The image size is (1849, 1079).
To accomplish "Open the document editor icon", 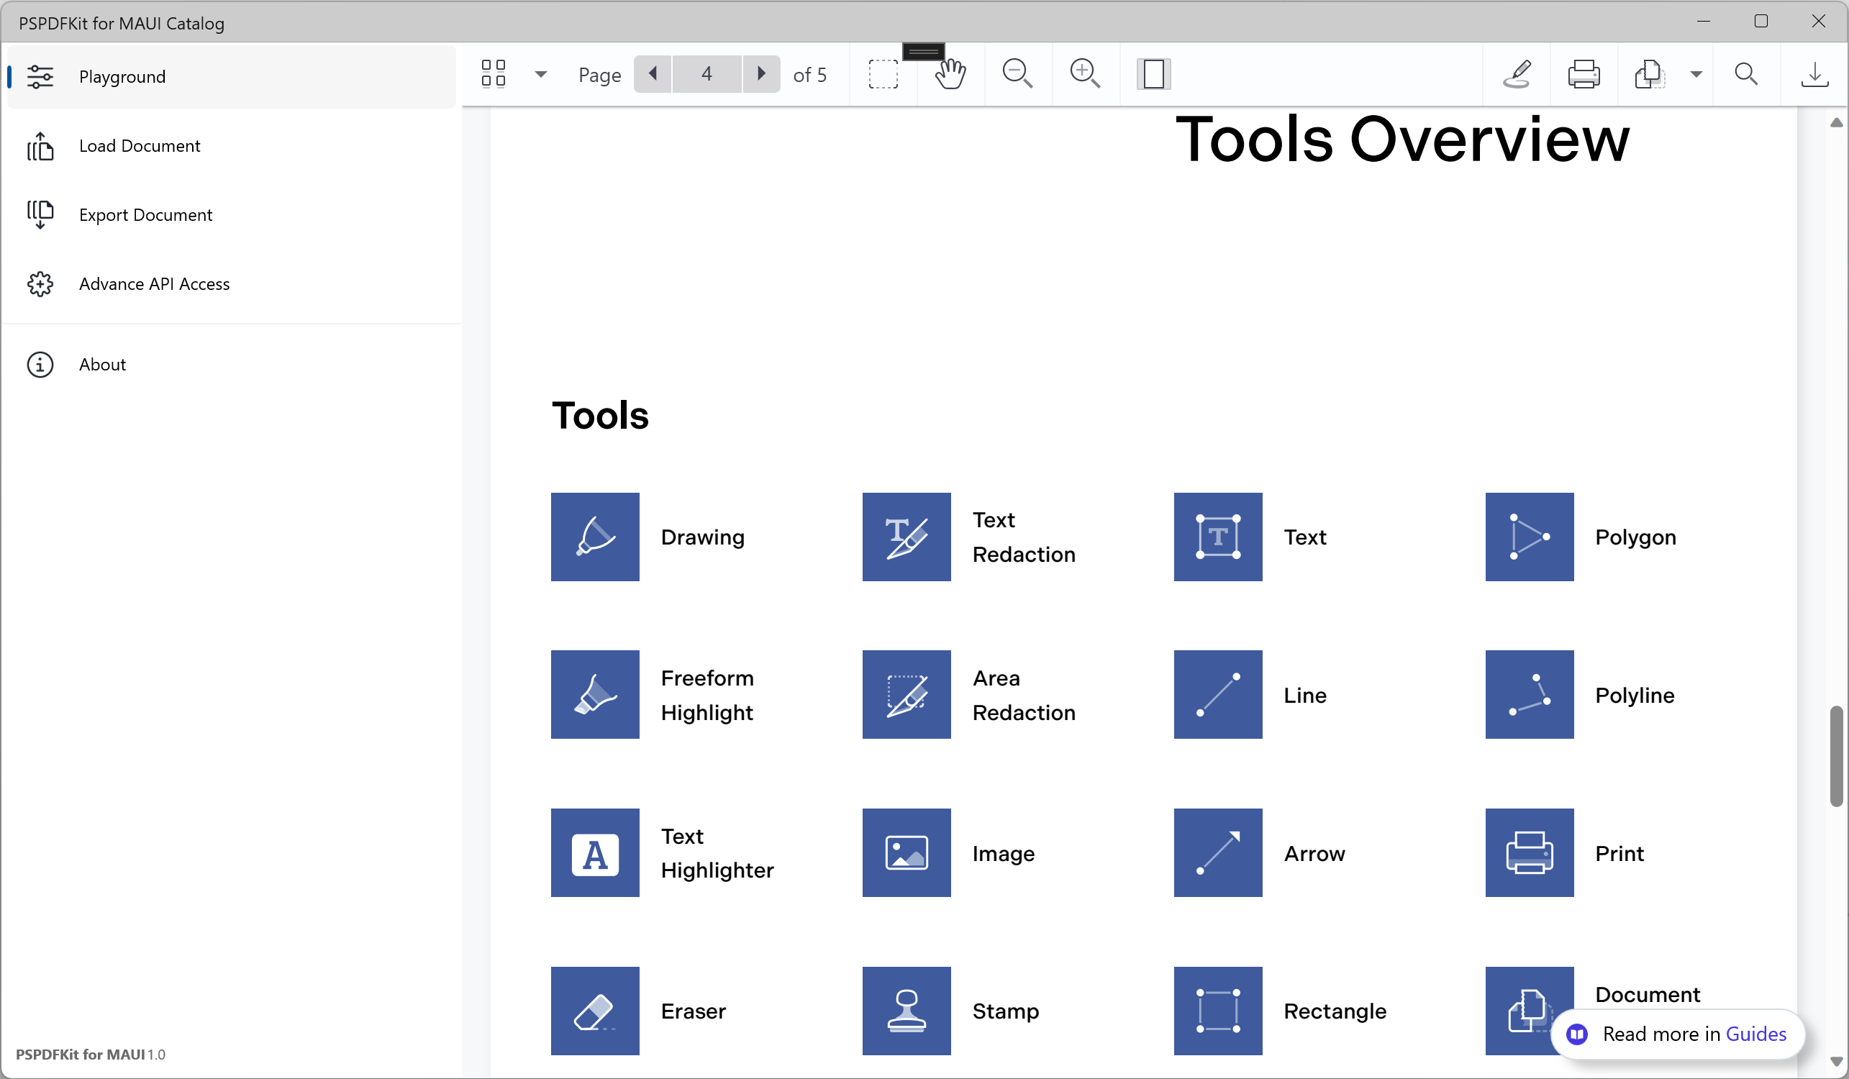I will [x=1649, y=74].
